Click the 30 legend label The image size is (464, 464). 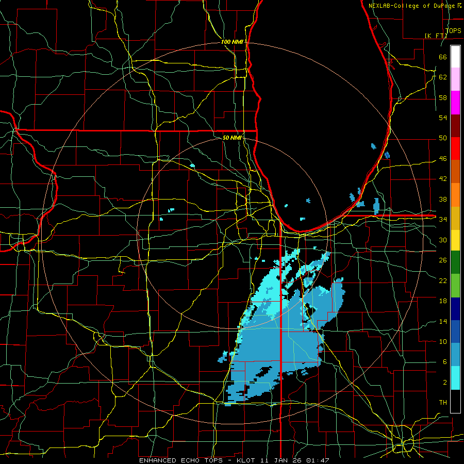pyautogui.click(x=443, y=240)
